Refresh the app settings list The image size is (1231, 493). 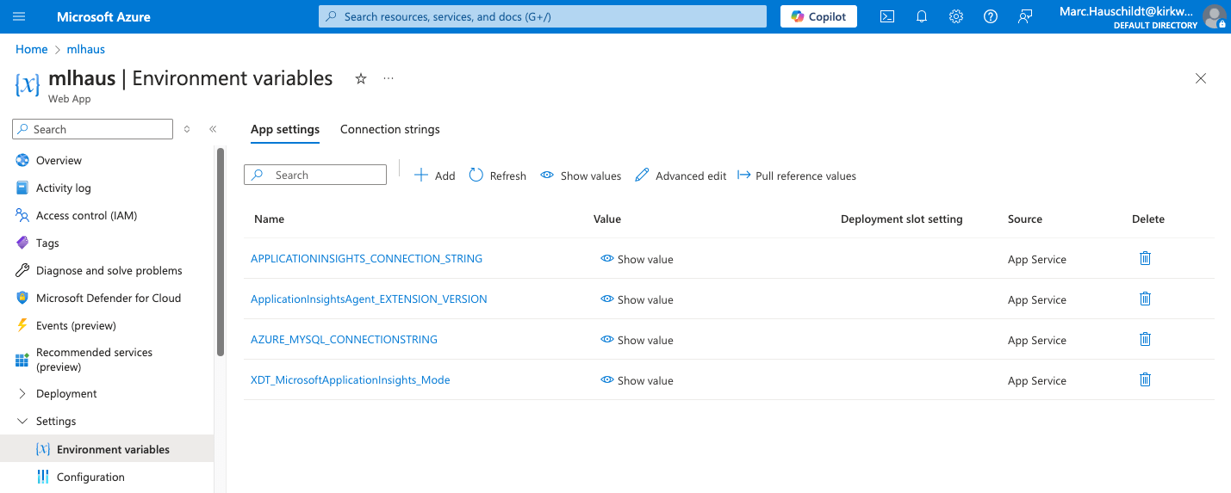(x=497, y=176)
